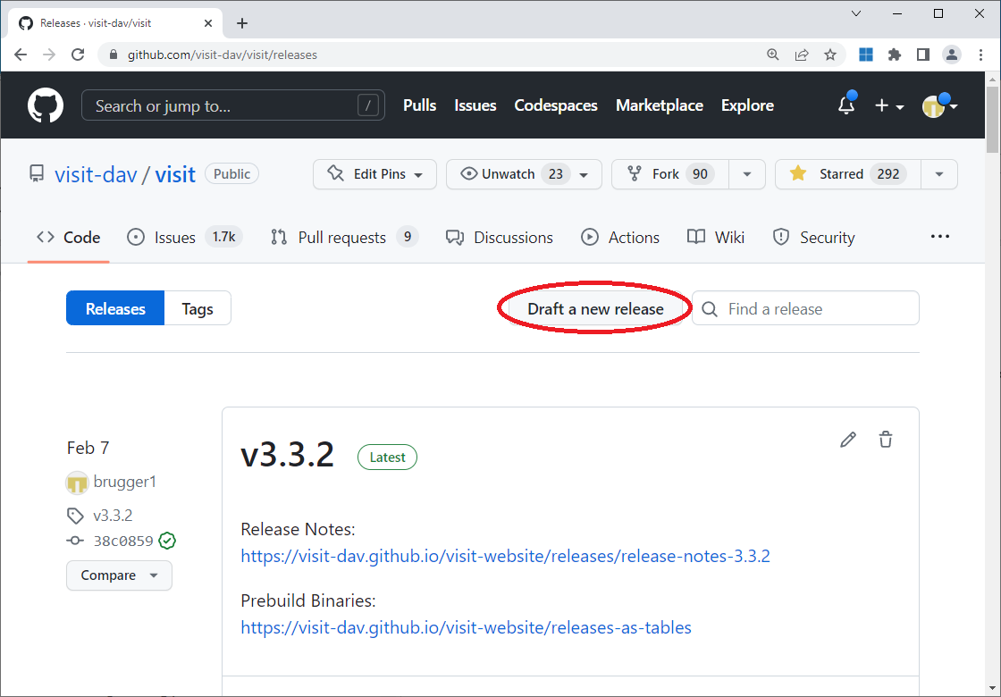
Task: Expand the Compare dropdown
Action: coord(120,575)
